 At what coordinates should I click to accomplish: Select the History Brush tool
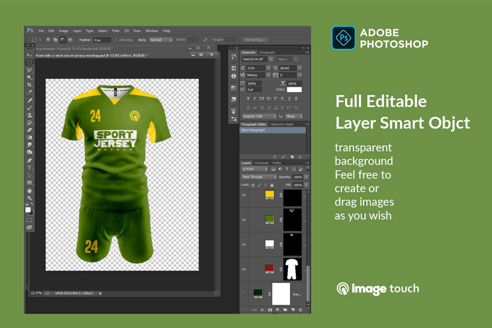[x=30, y=123]
